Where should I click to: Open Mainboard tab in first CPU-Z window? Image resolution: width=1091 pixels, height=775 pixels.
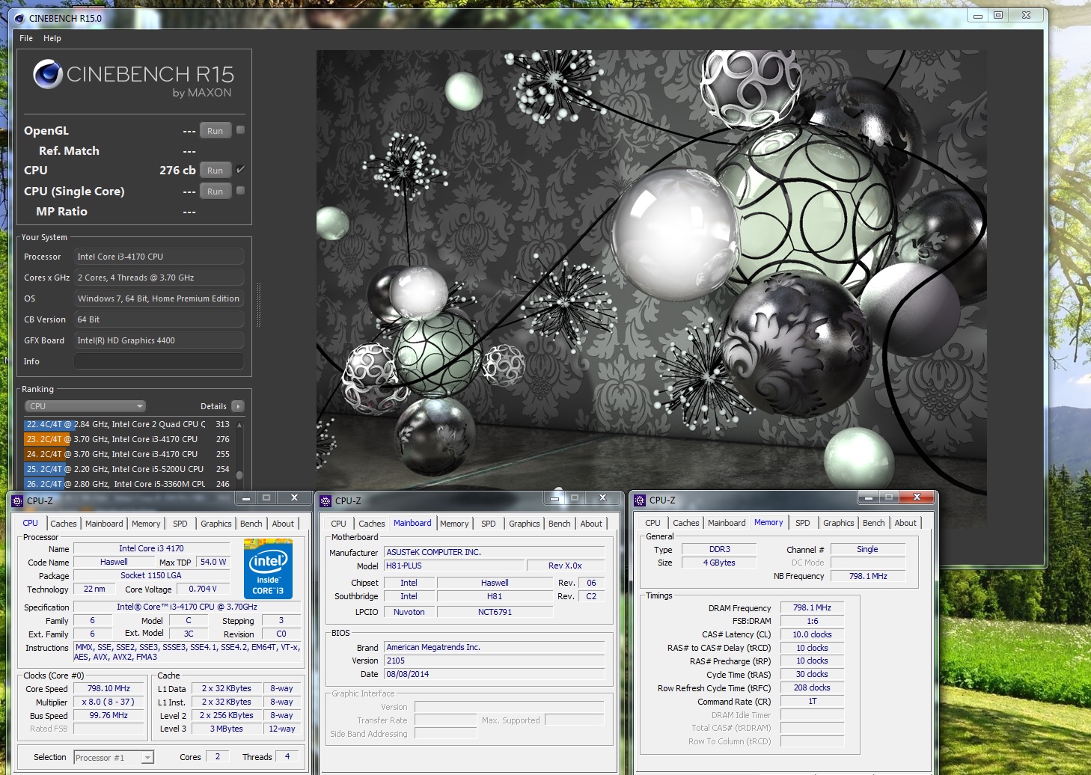[104, 524]
